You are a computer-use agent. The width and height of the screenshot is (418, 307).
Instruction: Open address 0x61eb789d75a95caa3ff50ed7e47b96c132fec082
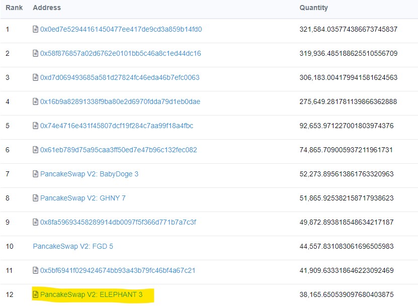119,150
